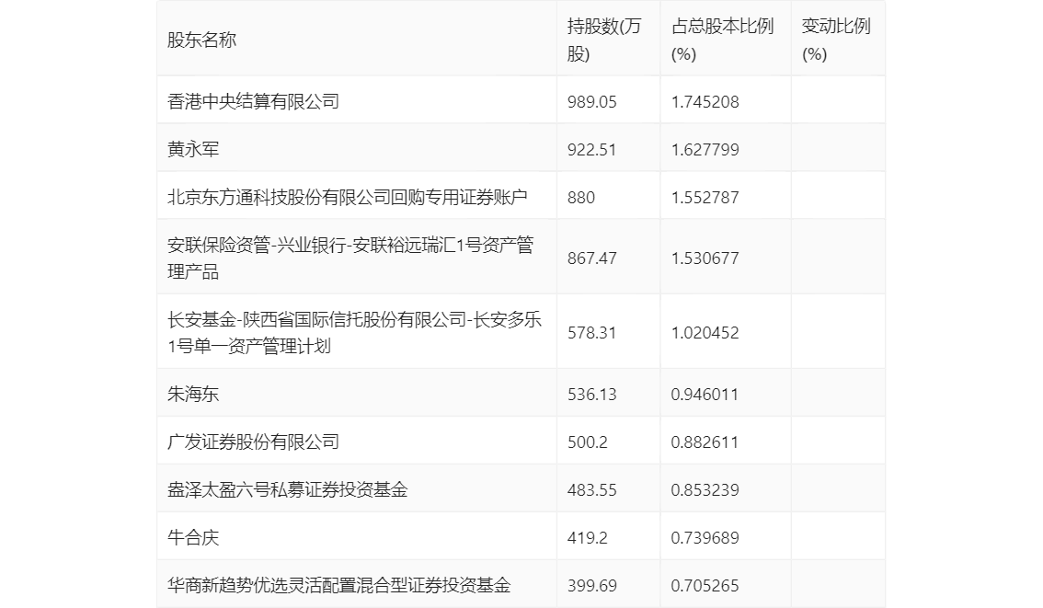The height and width of the screenshot is (608, 1043).
Task: Select 北京东方通科技股份有限公司回购专用证券账户 row name
Action: click(348, 197)
